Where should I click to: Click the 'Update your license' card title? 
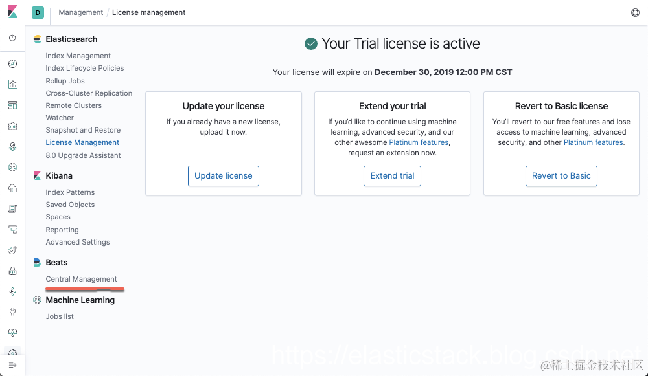224,106
